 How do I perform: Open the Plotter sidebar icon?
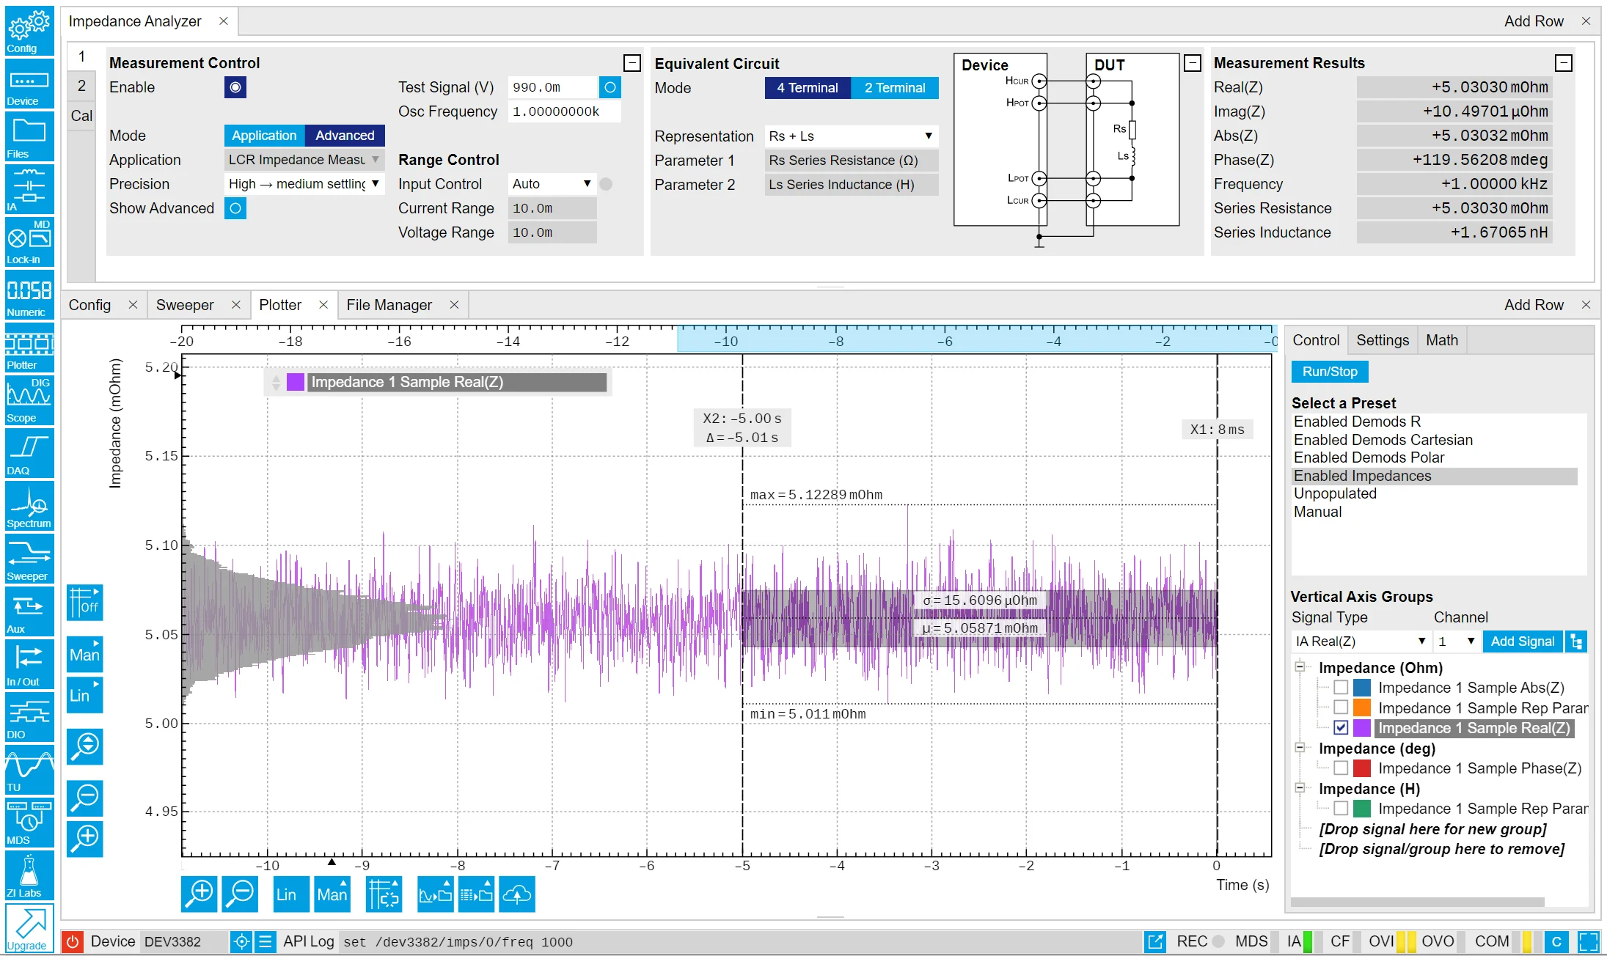pos(29,347)
